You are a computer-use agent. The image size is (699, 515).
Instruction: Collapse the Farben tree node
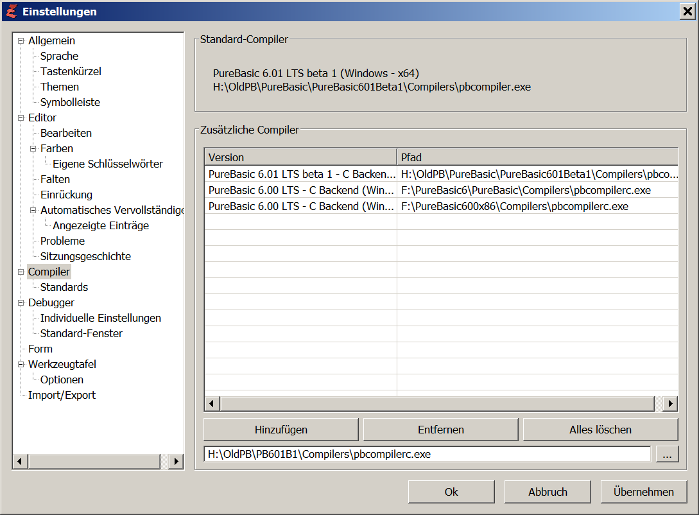tap(33, 148)
